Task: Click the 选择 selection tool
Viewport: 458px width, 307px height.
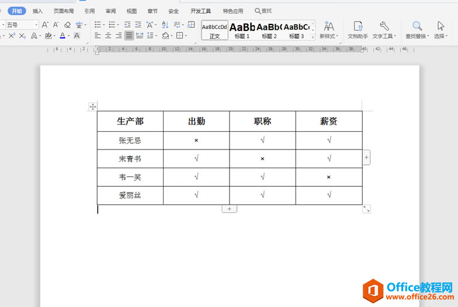Action: tap(440, 30)
